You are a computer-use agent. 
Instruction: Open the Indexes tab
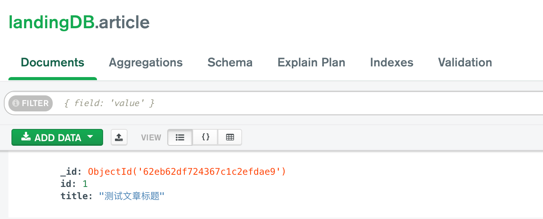[x=392, y=63]
